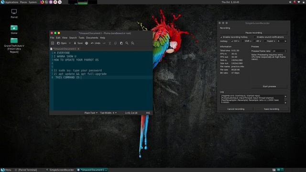The width and height of the screenshot is (306, 172).
Task: Open the hotkey key letter dropdown
Action: 282,41
